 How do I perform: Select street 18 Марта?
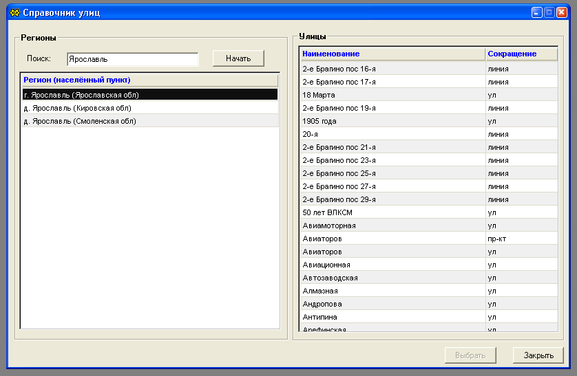[392, 95]
